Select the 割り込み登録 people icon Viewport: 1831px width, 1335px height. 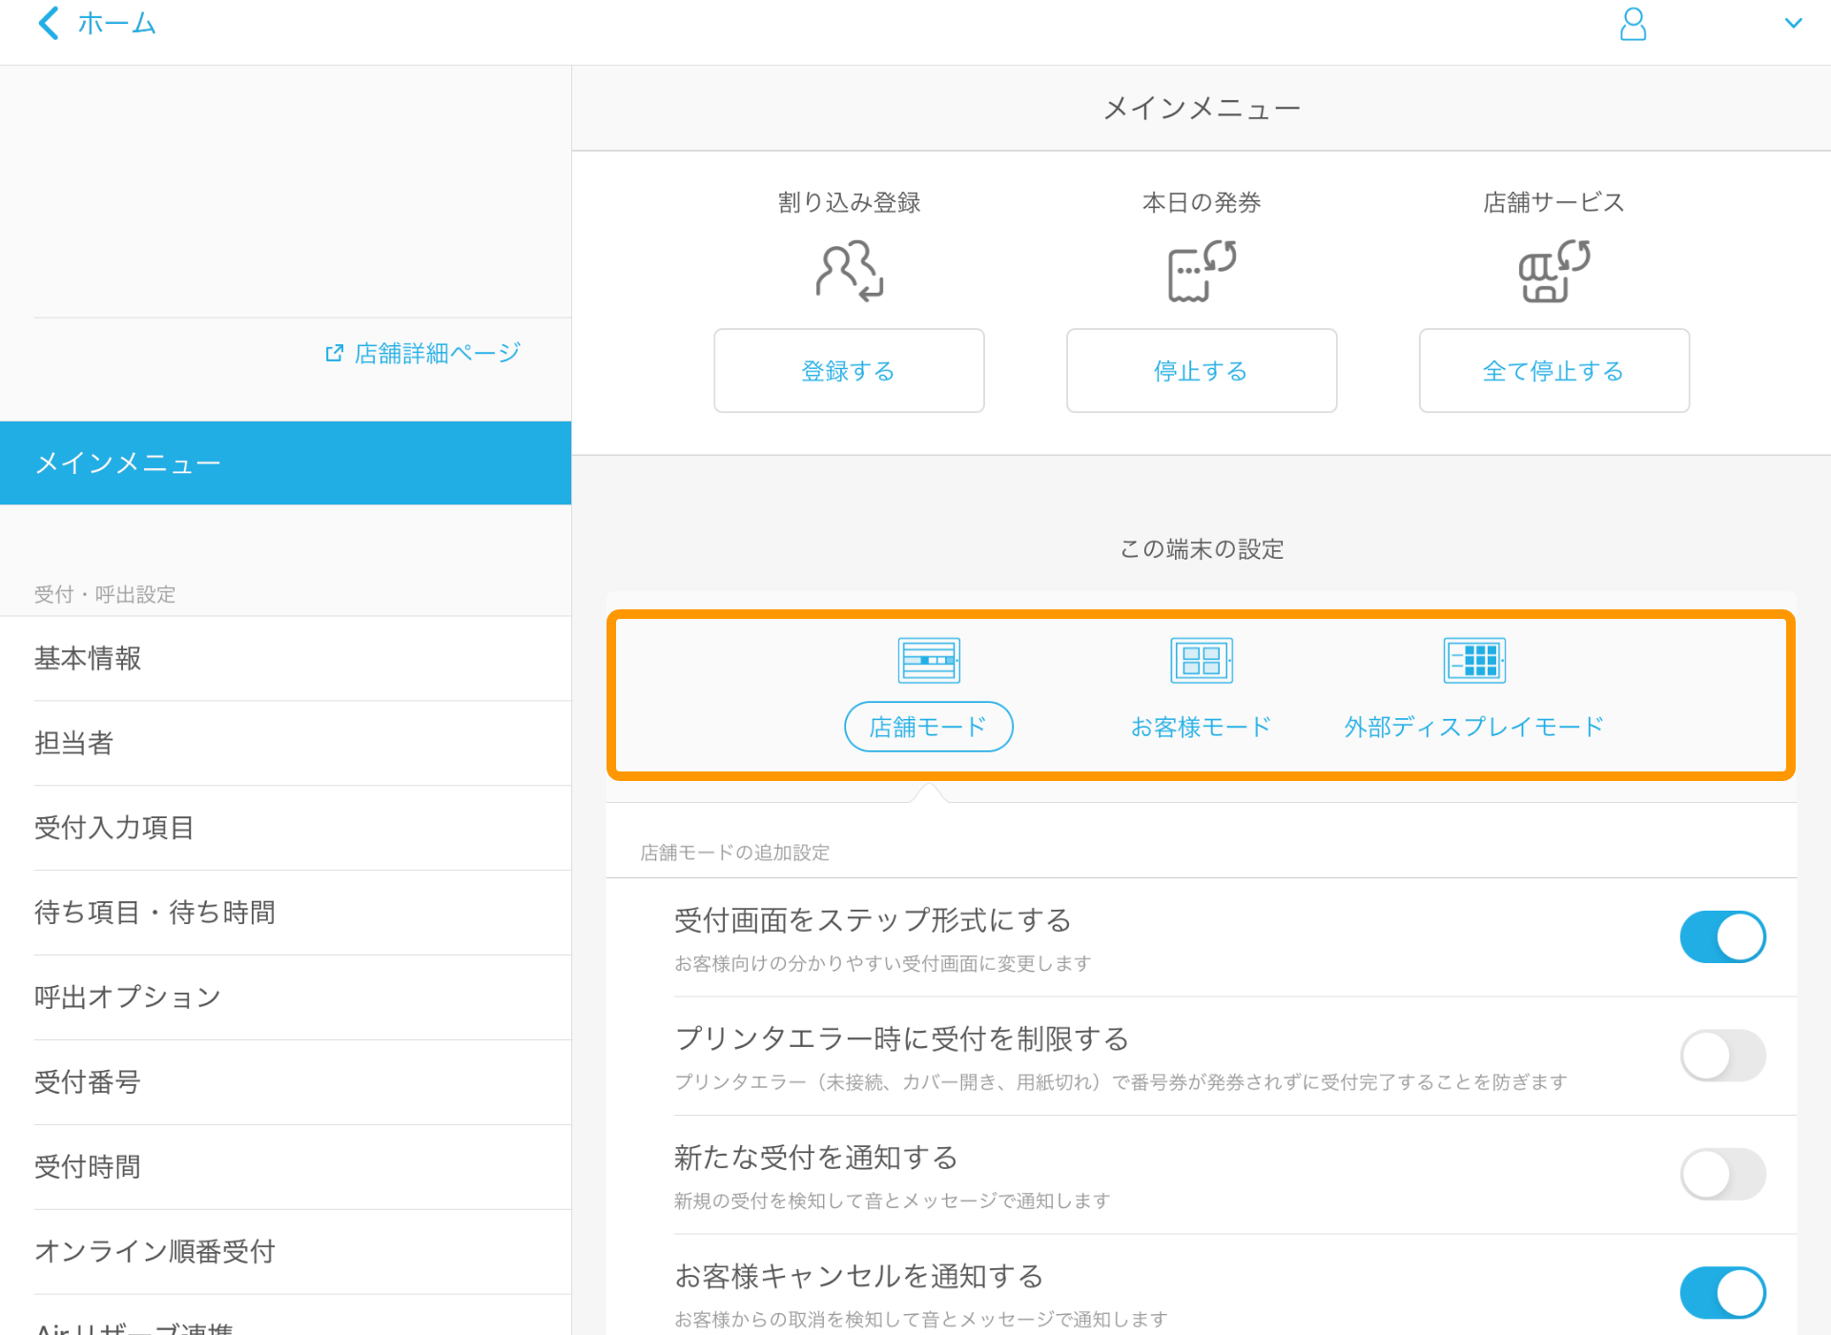(x=848, y=272)
